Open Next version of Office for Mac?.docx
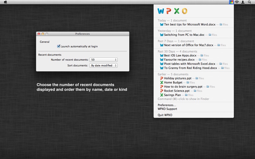The height and width of the screenshot is (159, 255). pos(188,45)
